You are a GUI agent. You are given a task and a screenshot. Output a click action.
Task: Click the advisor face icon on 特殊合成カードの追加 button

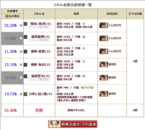coord(54,124)
